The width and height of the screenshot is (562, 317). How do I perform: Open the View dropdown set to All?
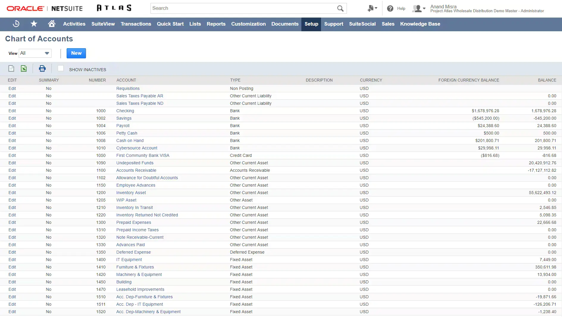(x=35, y=53)
